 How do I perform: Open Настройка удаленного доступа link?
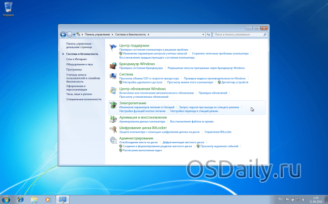142,83
